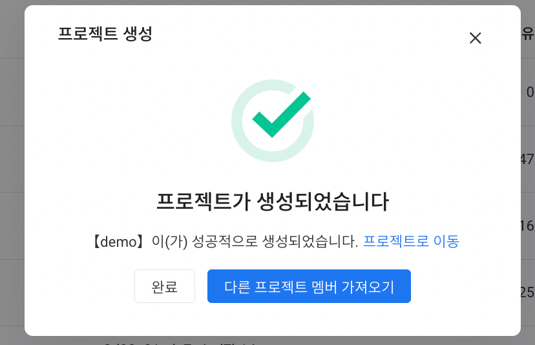
Task: Click the green success checkmark icon
Action: [282, 114]
